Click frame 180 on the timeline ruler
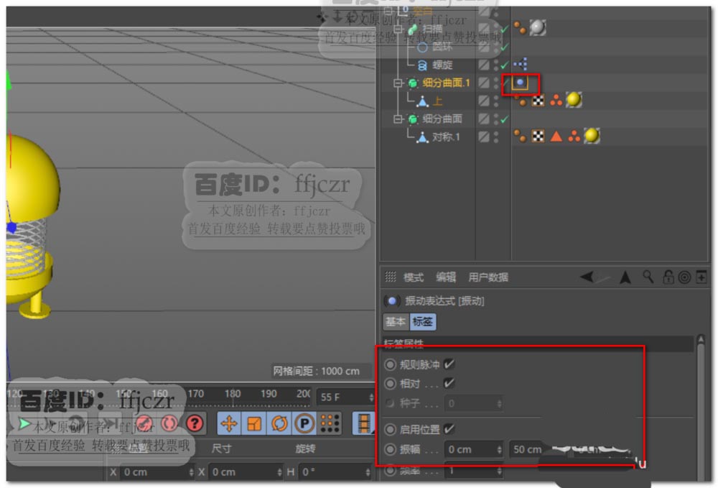This screenshot has height=488, width=718. [233, 394]
